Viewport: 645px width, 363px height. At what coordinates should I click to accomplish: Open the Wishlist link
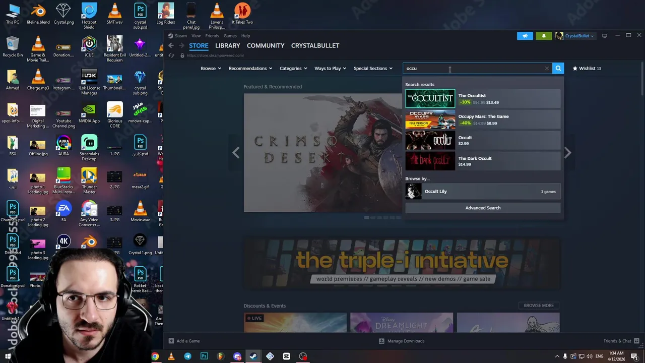click(x=587, y=68)
